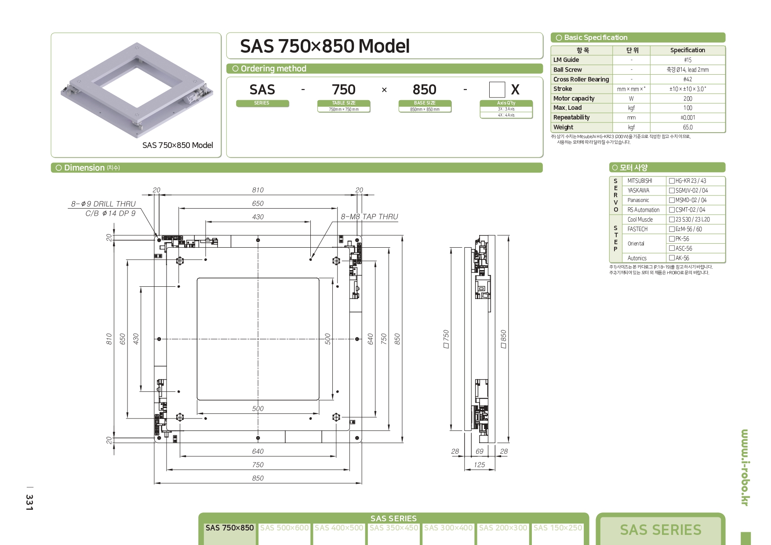
Task: Check the MSMD-02 / 04 box
Action: [x=672, y=200]
